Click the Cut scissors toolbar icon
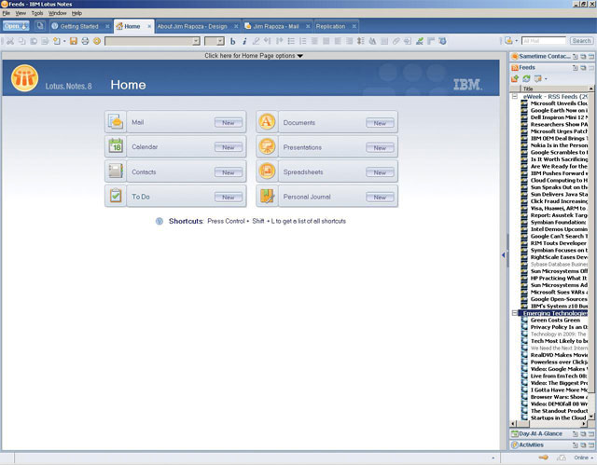The image size is (597, 465). 10,41
